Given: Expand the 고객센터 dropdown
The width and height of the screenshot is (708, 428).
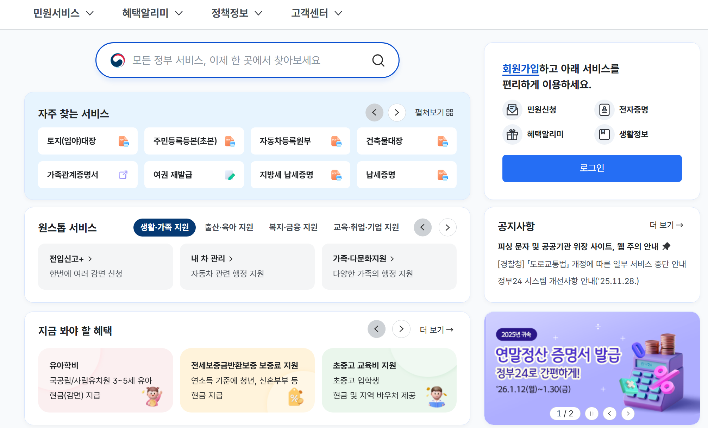Looking at the screenshot, I should [x=316, y=13].
